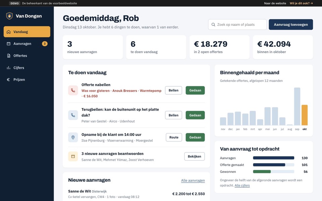
Task: Click the location pin icon for Opname task
Action: [73, 137]
